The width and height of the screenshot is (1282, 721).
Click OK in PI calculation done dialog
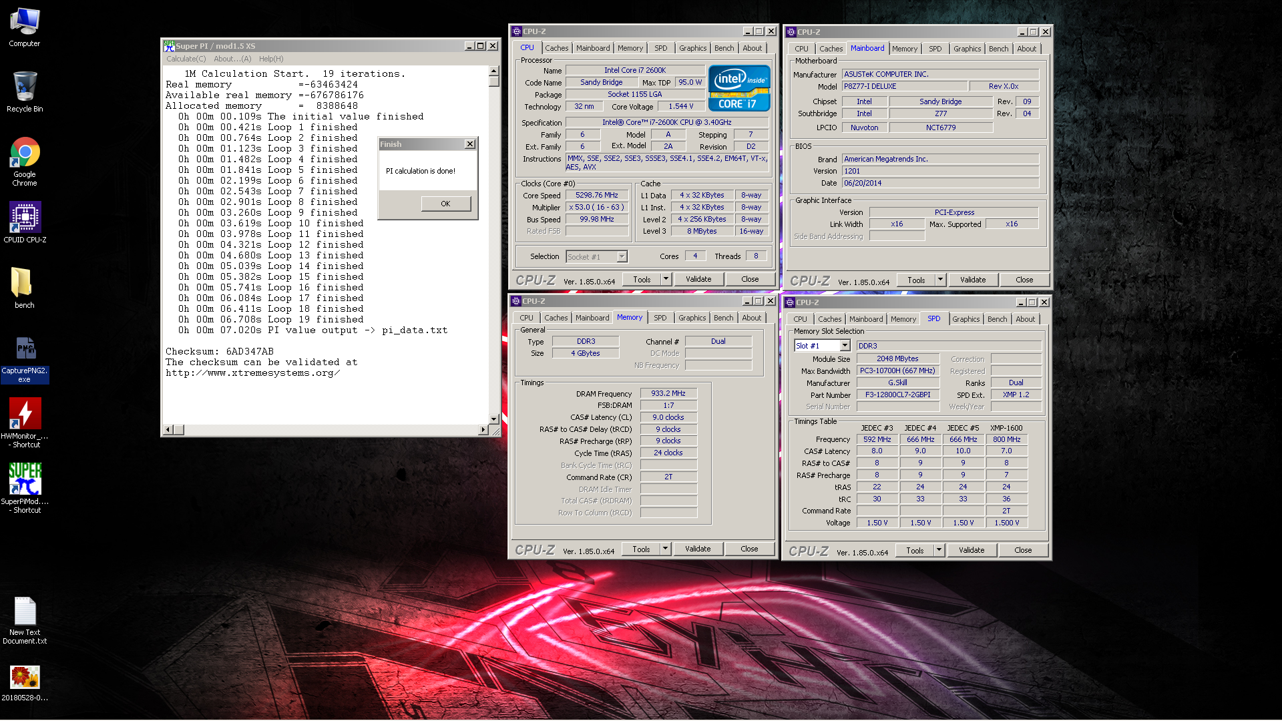(445, 204)
